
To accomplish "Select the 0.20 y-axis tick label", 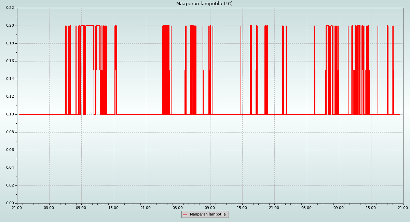I will coord(10,26).
